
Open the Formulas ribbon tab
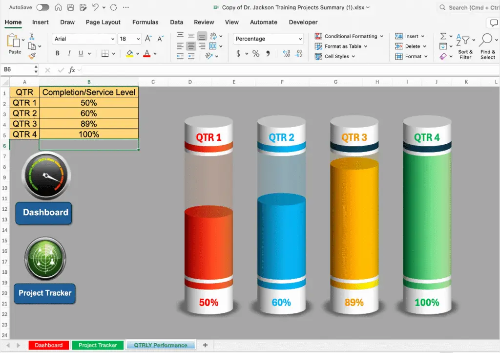(145, 22)
